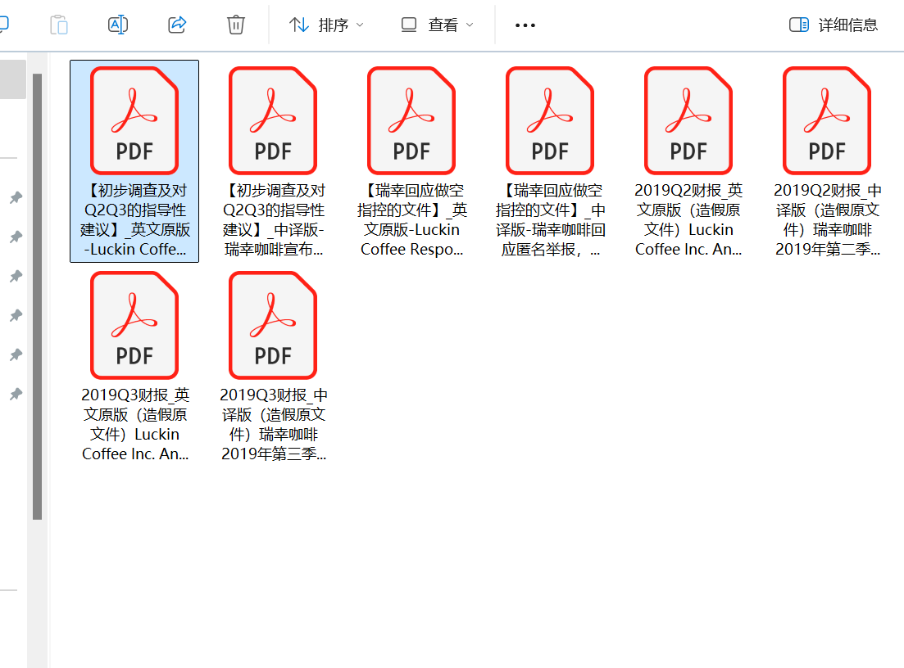Select PDF icon of 2019Q2财报 英文原版 file
The height and width of the screenshot is (668, 904).
coord(688,120)
